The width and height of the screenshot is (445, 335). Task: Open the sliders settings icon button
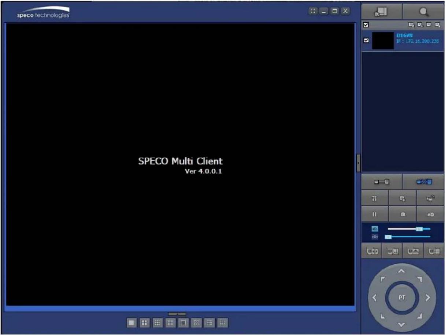tap(375, 198)
